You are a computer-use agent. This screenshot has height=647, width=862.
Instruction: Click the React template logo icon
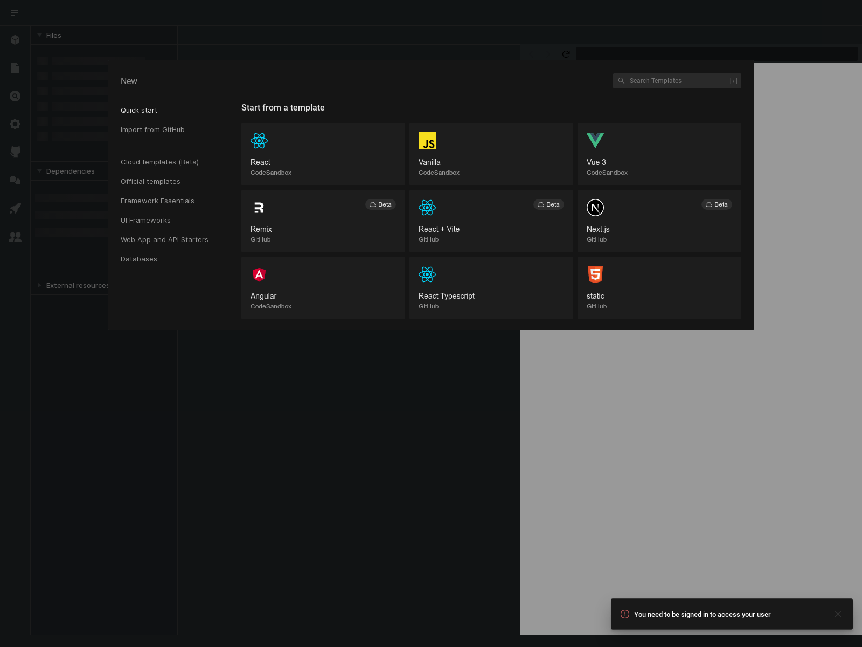click(x=259, y=141)
